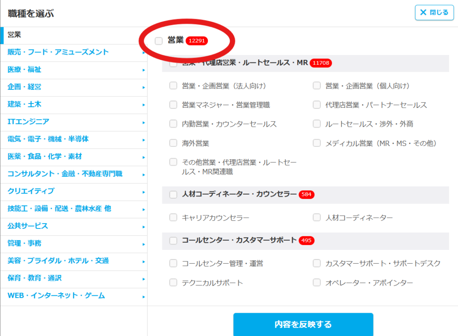Screen dimensions: 458x336
Task: Switch to ITエンジニア category
Action: pyautogui.click(x=29, y=122)
